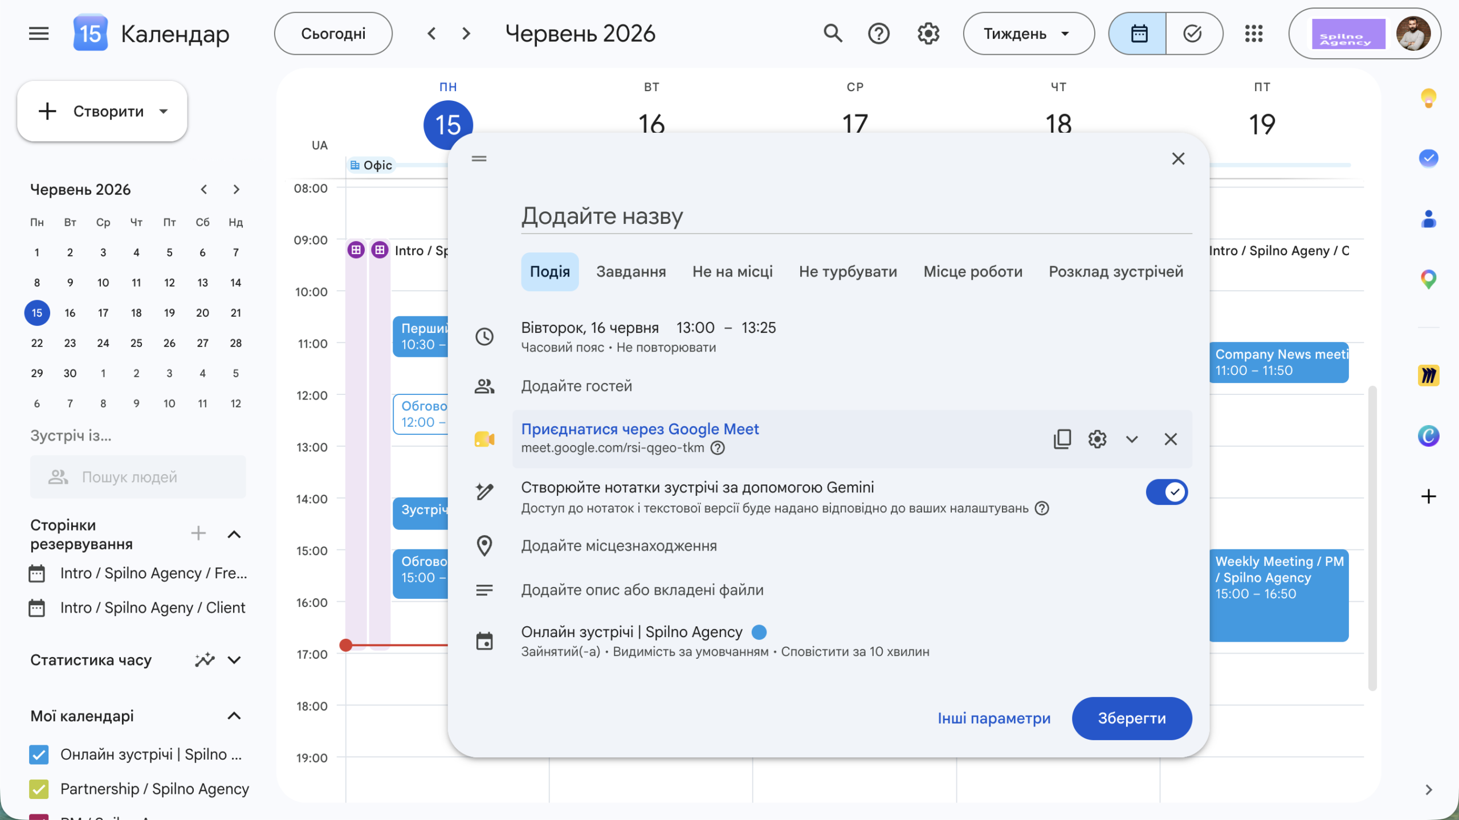1459x820 pixels.
Task: Click Додайте опис або вкладені файли
Action: click(642, 590)
